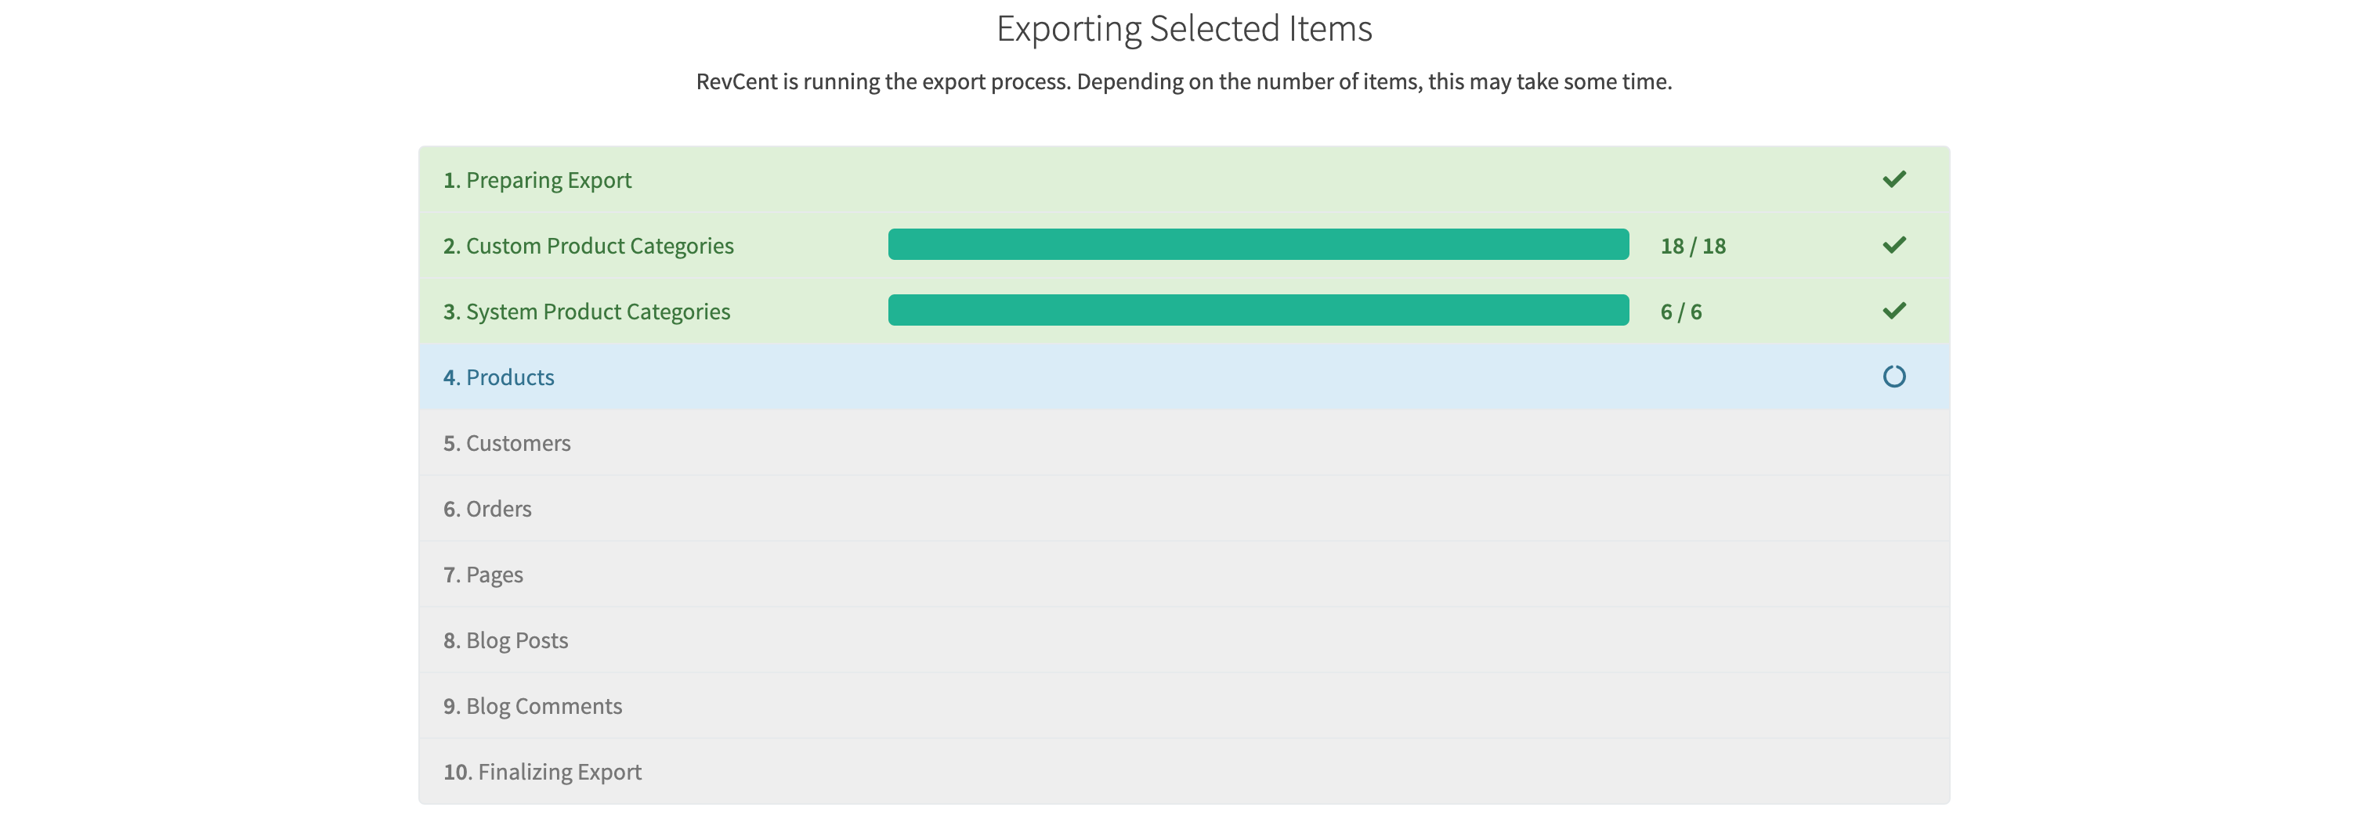2369x836 pixels.
Task: Select the Custom Product Categories step label
Action: pos(588,247)
